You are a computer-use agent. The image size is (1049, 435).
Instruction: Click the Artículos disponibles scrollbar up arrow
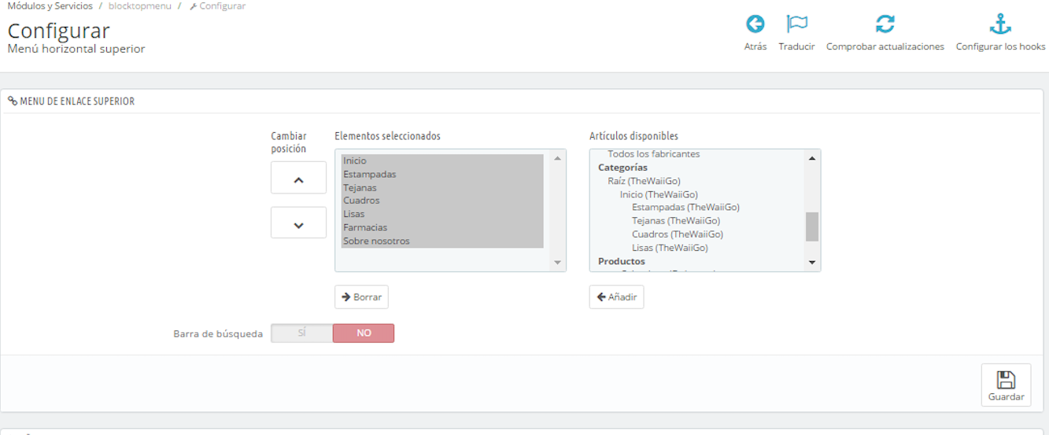812,158
